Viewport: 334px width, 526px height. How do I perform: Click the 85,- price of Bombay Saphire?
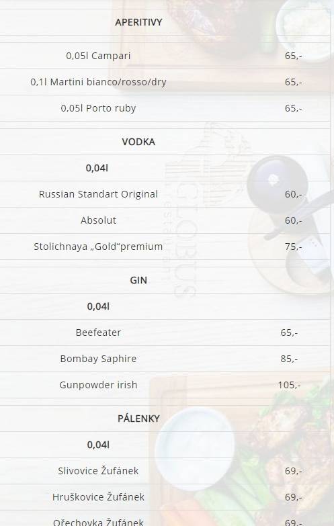point(289,359)
